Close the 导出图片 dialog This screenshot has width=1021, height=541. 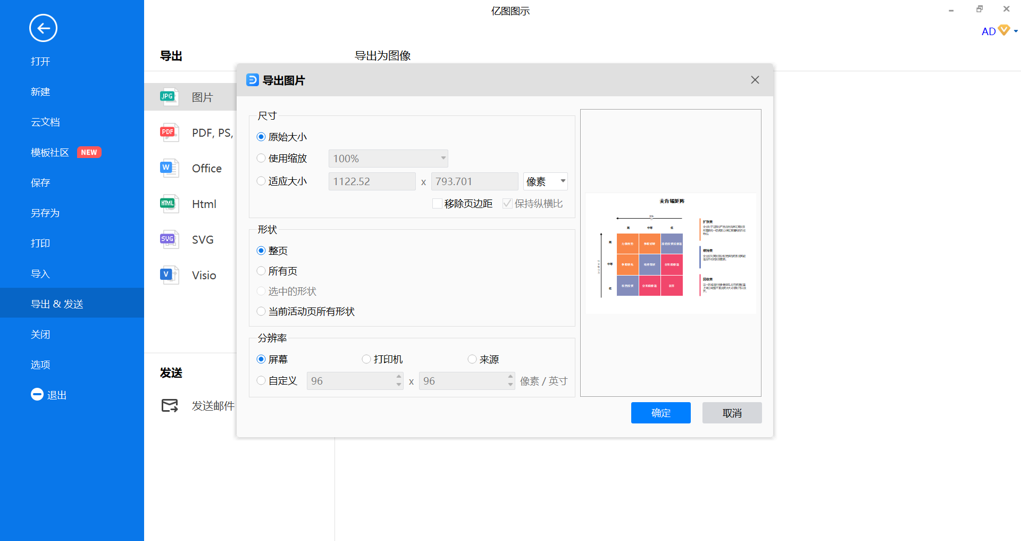tap(755, 80)
